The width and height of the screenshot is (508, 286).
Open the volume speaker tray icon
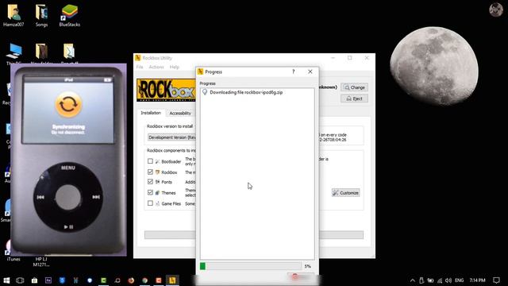coord(448,280)
